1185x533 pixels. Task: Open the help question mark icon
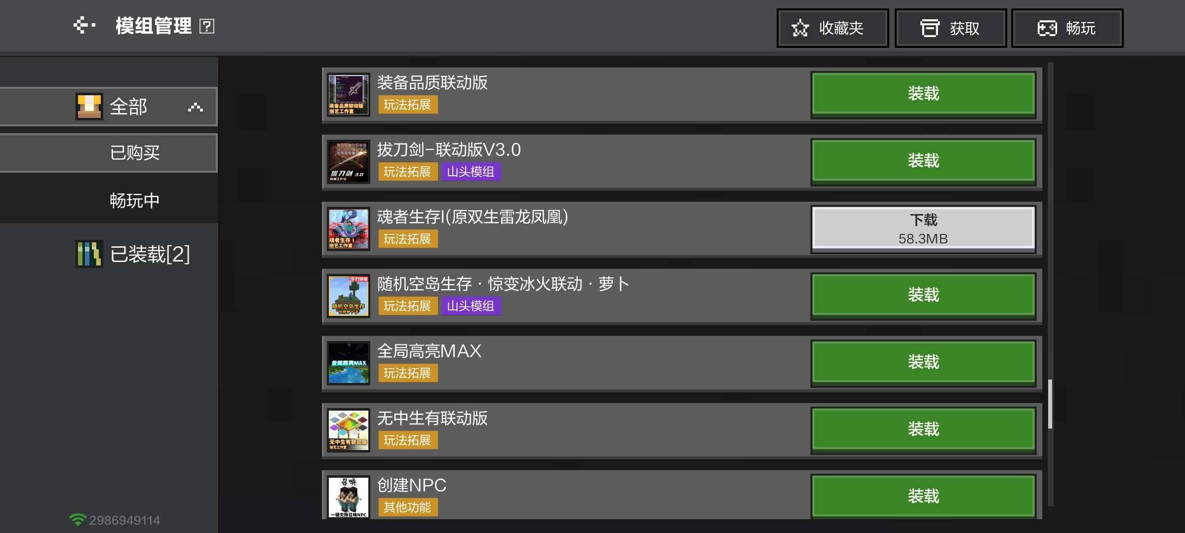pyautogui.click(x=206, y=26)
